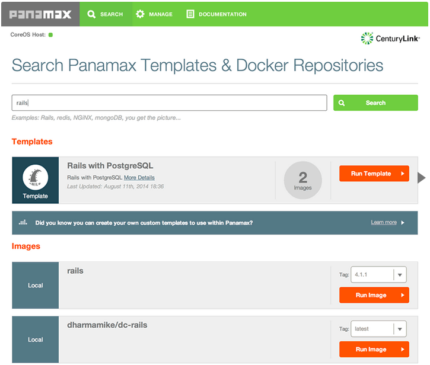This screenshot has height=365, width=430.
Task: Click the Local label of rails image
Action: tap(36, 285)
